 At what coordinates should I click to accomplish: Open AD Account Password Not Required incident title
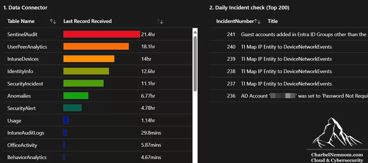point(304,96)
